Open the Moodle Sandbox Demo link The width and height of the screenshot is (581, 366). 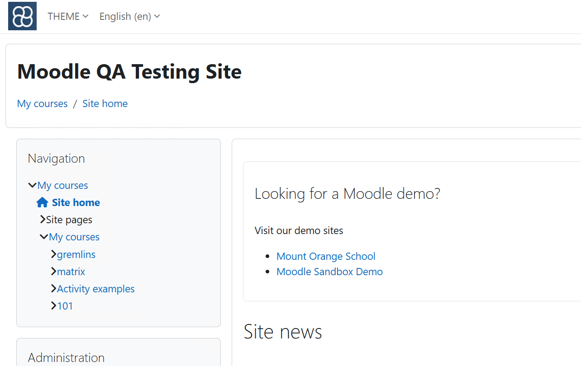pos(329,272)
